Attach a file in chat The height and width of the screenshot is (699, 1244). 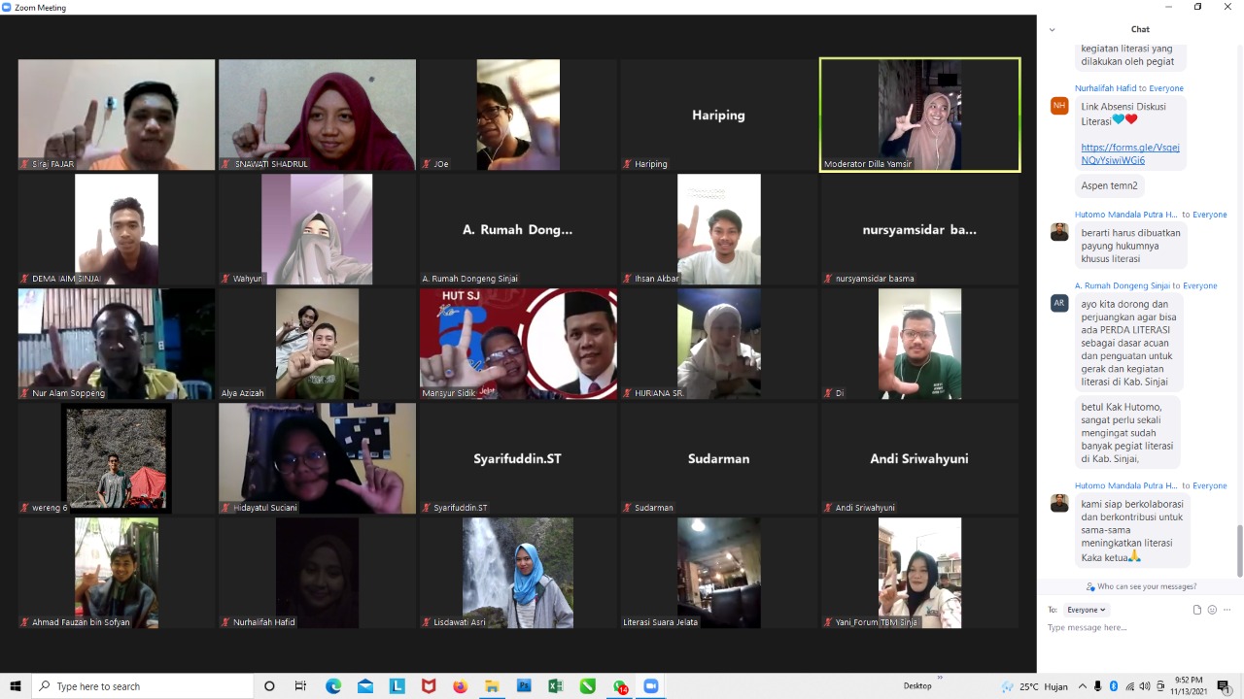(1197, 610)
